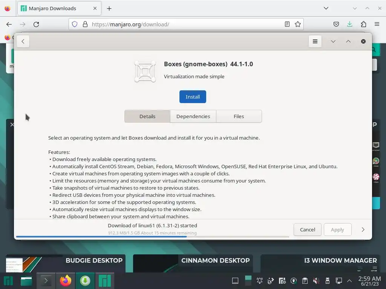Open the Firefox application menu
Image resolution: width=386 pixels, height=289 pixels.
pyautogui.click(x=377, y=24)
